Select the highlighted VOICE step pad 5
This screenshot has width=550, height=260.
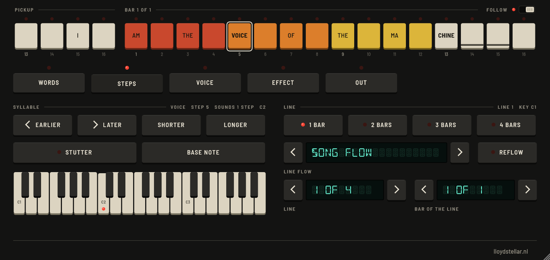239,36
